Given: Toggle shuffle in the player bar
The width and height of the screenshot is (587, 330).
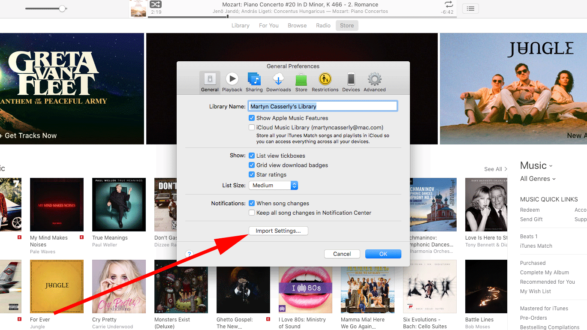Looking at the screenshot, I should coord(155,4).
